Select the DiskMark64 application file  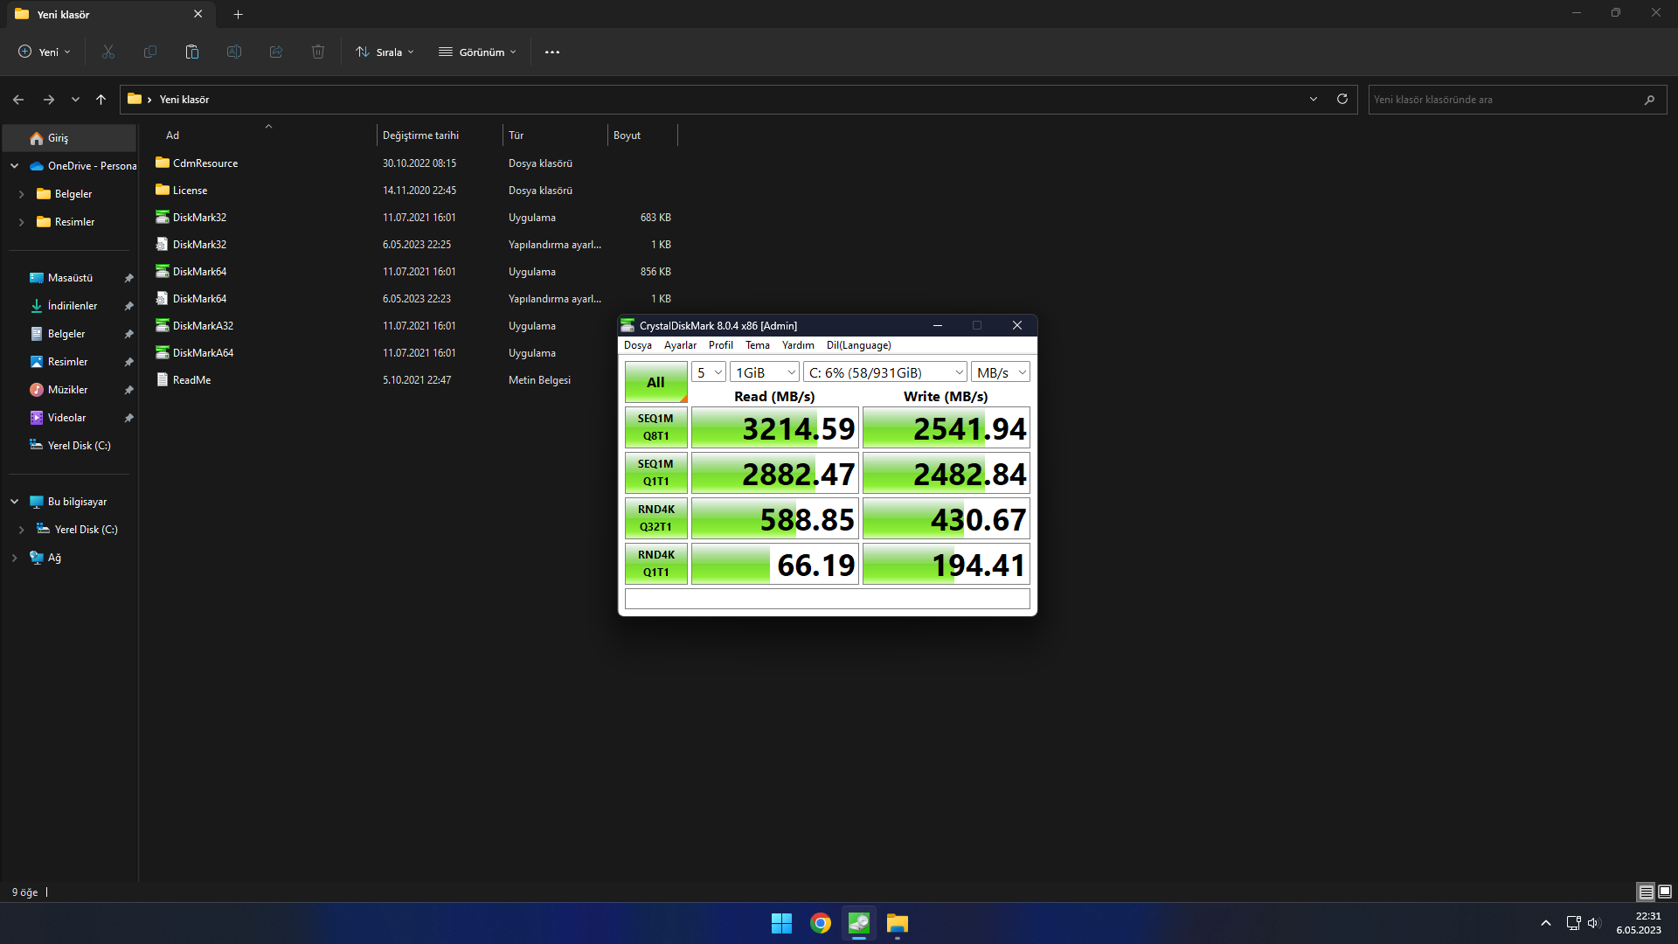click(199, 272)
